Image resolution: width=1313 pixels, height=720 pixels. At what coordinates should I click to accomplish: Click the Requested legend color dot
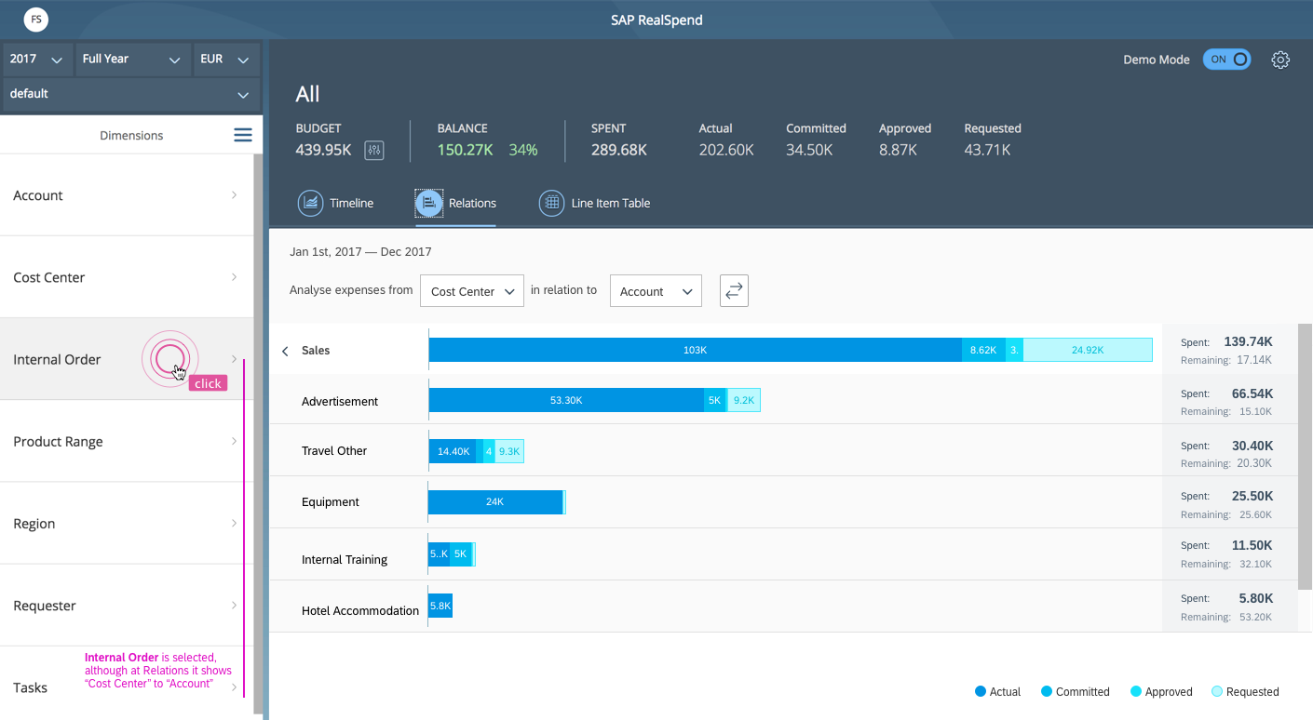(x=1217, y=691)
